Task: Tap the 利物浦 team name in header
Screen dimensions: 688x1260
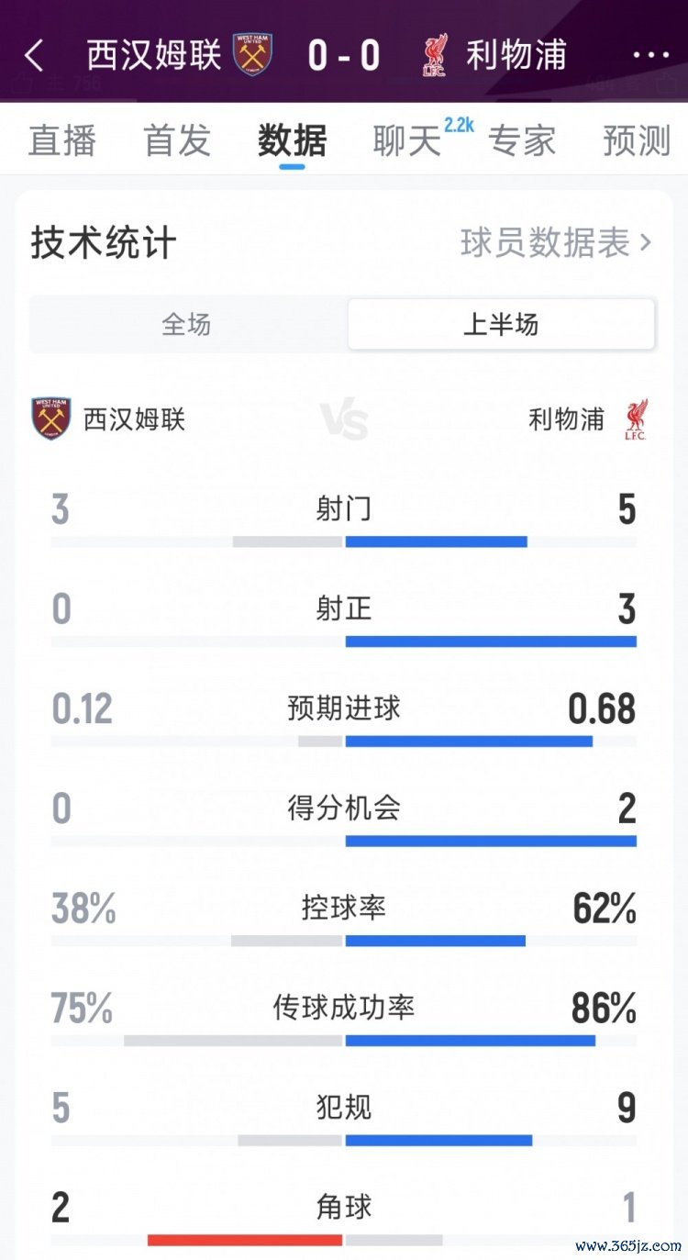Action: coord(516,55)
